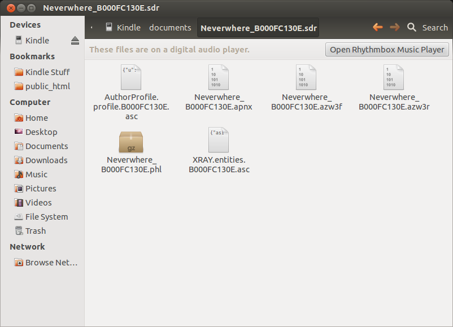Select Neverwhere_B000FC130E.azw3r file icon

(394, 77)
